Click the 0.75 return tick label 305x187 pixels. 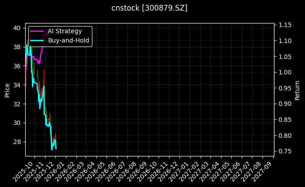tap(285, 151)
